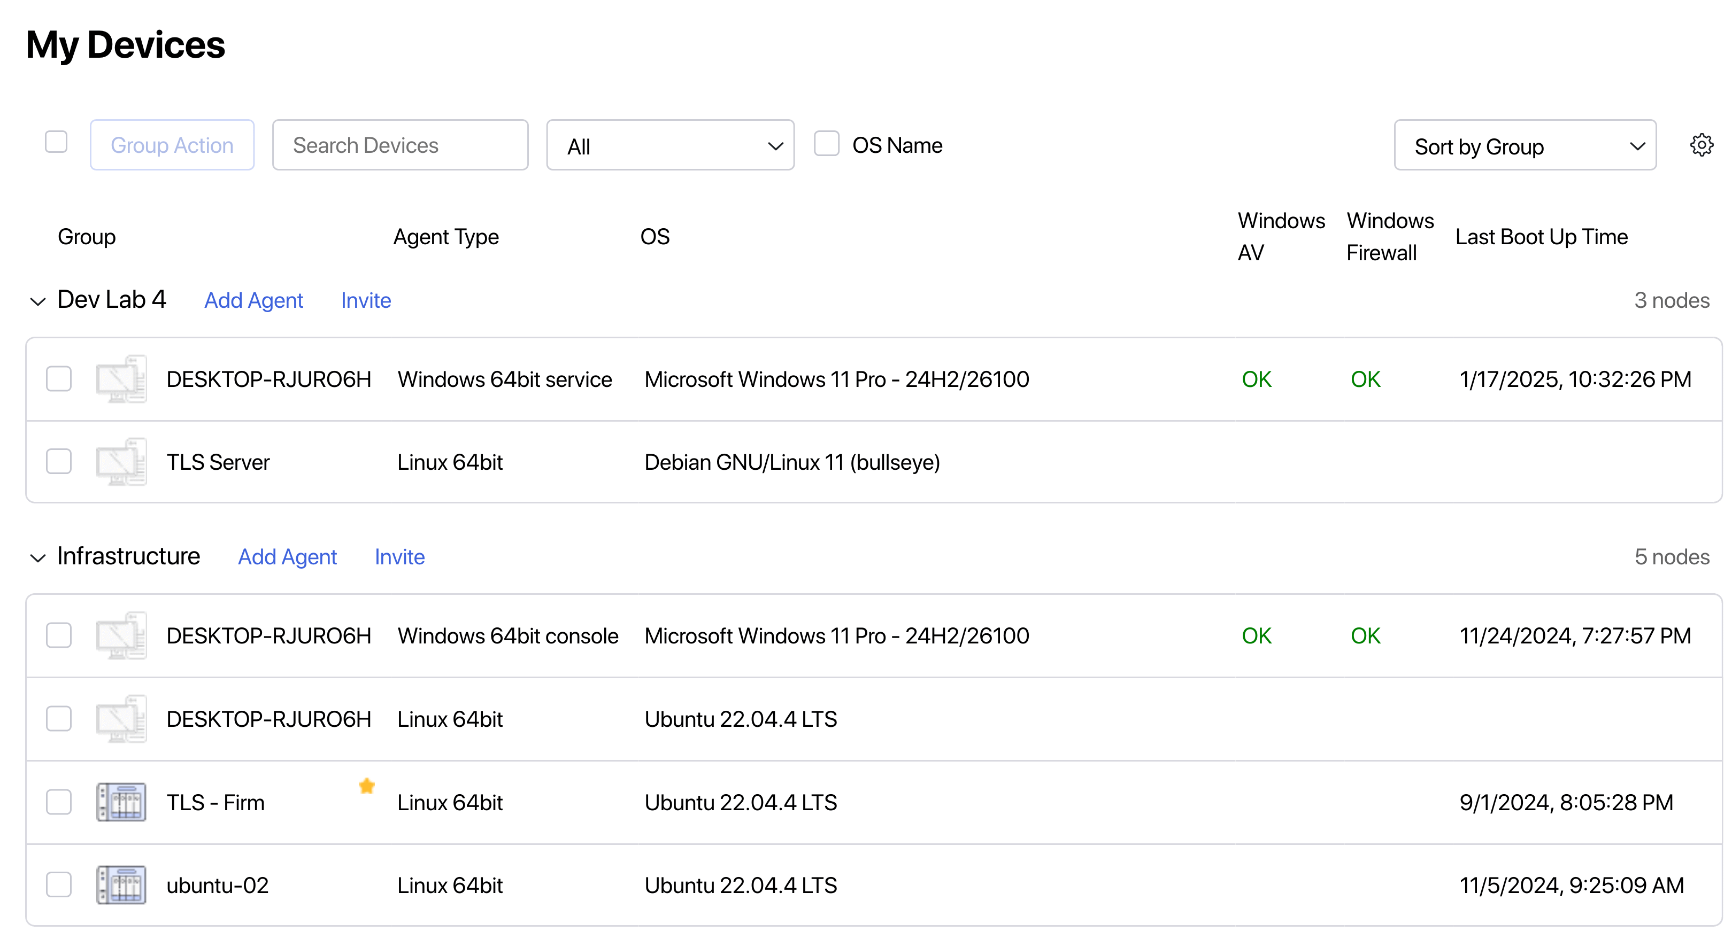Viewport: 1732px width, 947px height.
Task: Collapse the Dev Lab 4 group
Action: coord(39,301)
